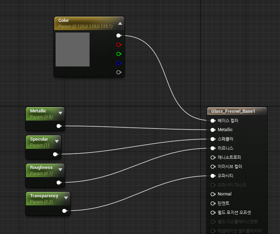Click the Roughness param node output pin
Screen dimensions: 280x234
tap(59, 182)
